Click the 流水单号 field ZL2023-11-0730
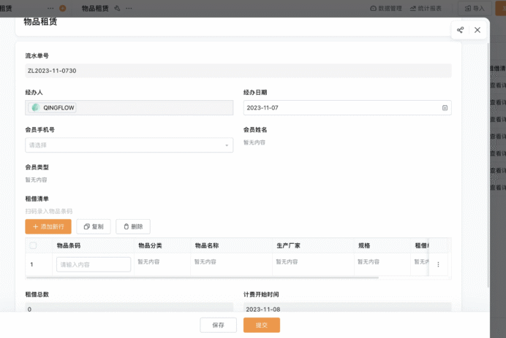Screen dimensions: 506x338 (x=238, y=71)
